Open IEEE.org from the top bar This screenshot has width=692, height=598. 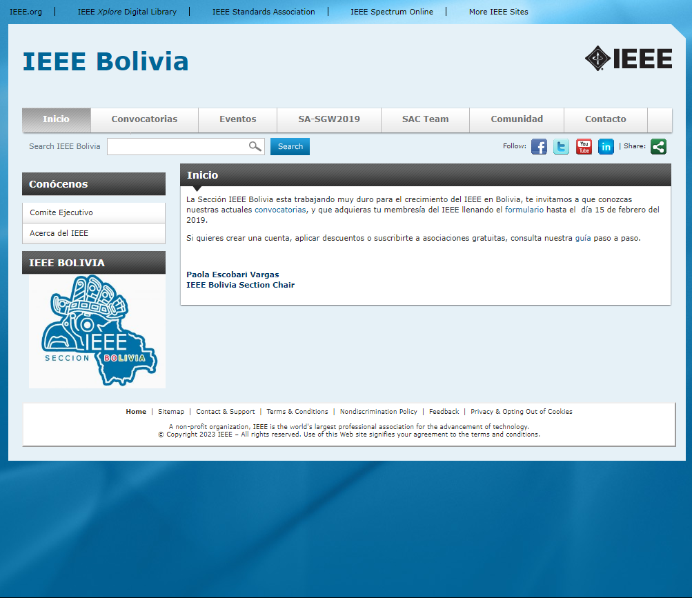26,11
